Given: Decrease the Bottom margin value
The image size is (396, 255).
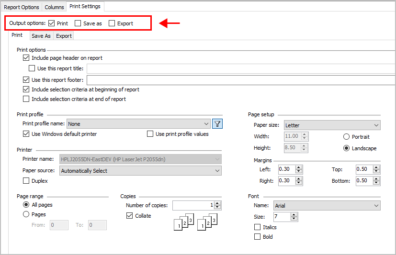Looking at the screenshot, I should coord(376,183).
